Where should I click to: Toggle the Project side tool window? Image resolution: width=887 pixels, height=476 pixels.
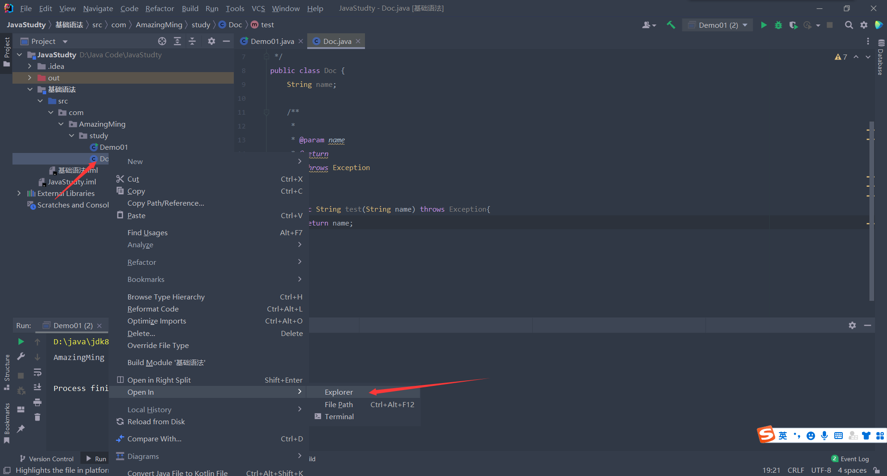(6, 51)
